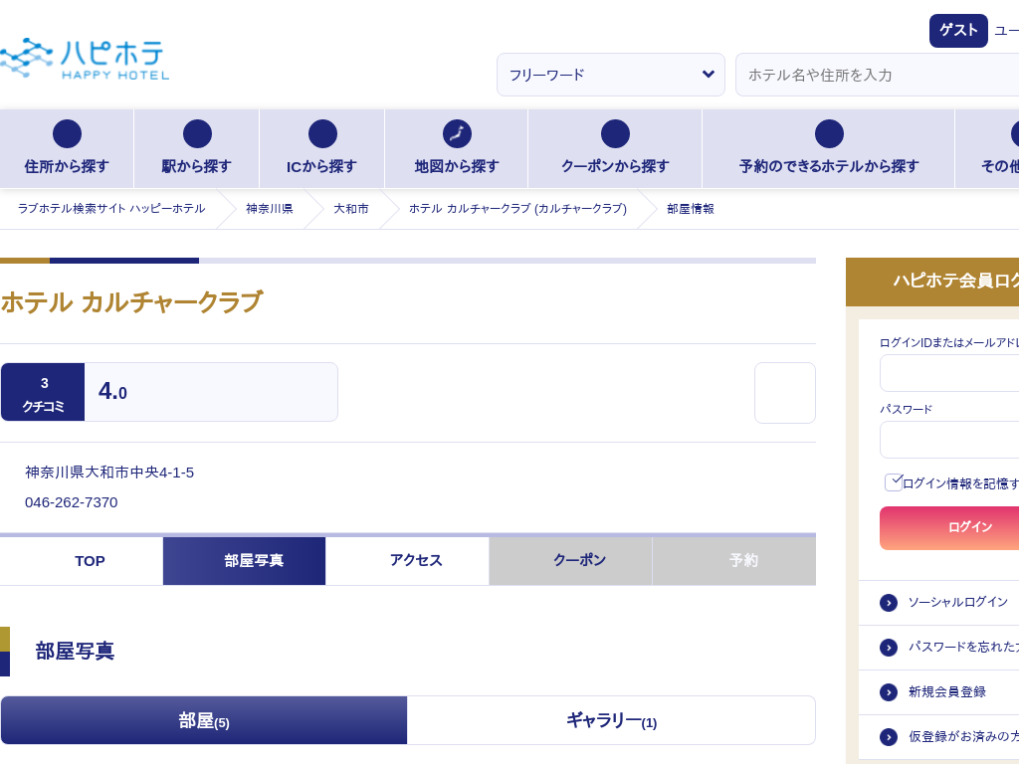The image size is (1019, 764).
Task: Click the ゲスト button
Action: (958, 31)
